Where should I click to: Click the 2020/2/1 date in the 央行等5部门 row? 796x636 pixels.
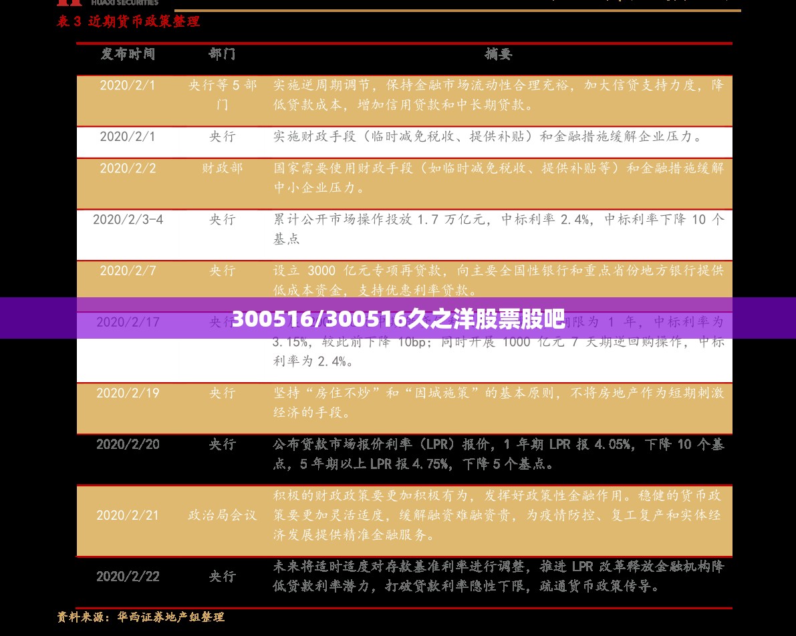[x=128, y=86]
